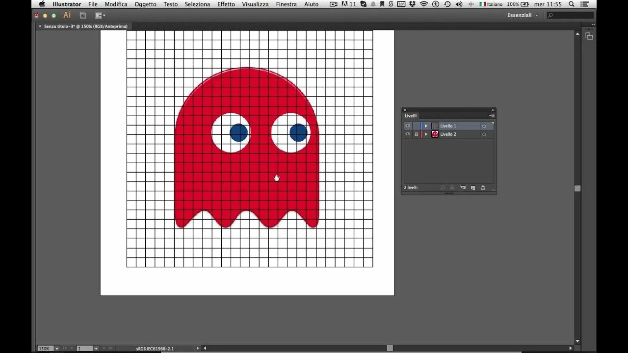Image resolution: width=628 pixels, height=353 pixels.
Task: Expand Livello 1 disclosure triangle
Action: [426, 126]
